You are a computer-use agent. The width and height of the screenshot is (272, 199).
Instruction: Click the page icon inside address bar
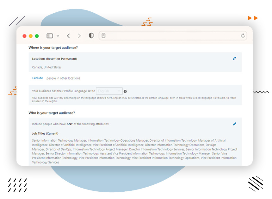pos(103,36)
